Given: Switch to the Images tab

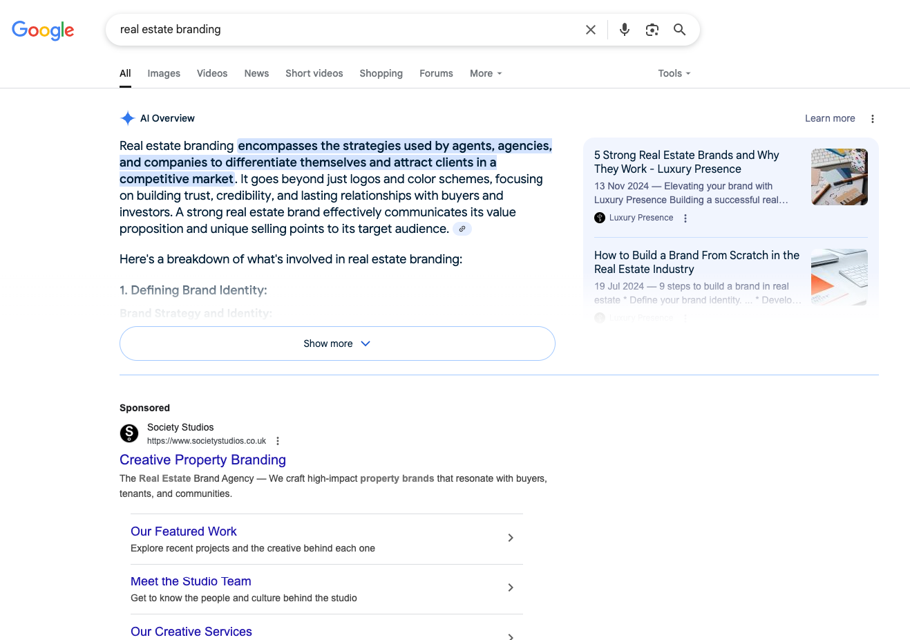Looking at the screenshot, I should pyautogui.click(x=164, y=73).
